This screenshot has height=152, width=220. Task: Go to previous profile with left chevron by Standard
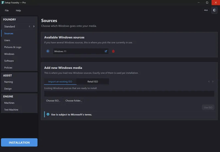(29, 26)
